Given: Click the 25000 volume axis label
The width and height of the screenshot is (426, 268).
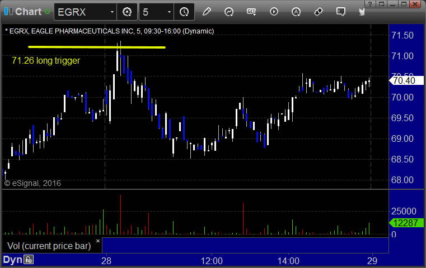Looking at the screenshot, I should pyautogui.click(x=404, y=211).
